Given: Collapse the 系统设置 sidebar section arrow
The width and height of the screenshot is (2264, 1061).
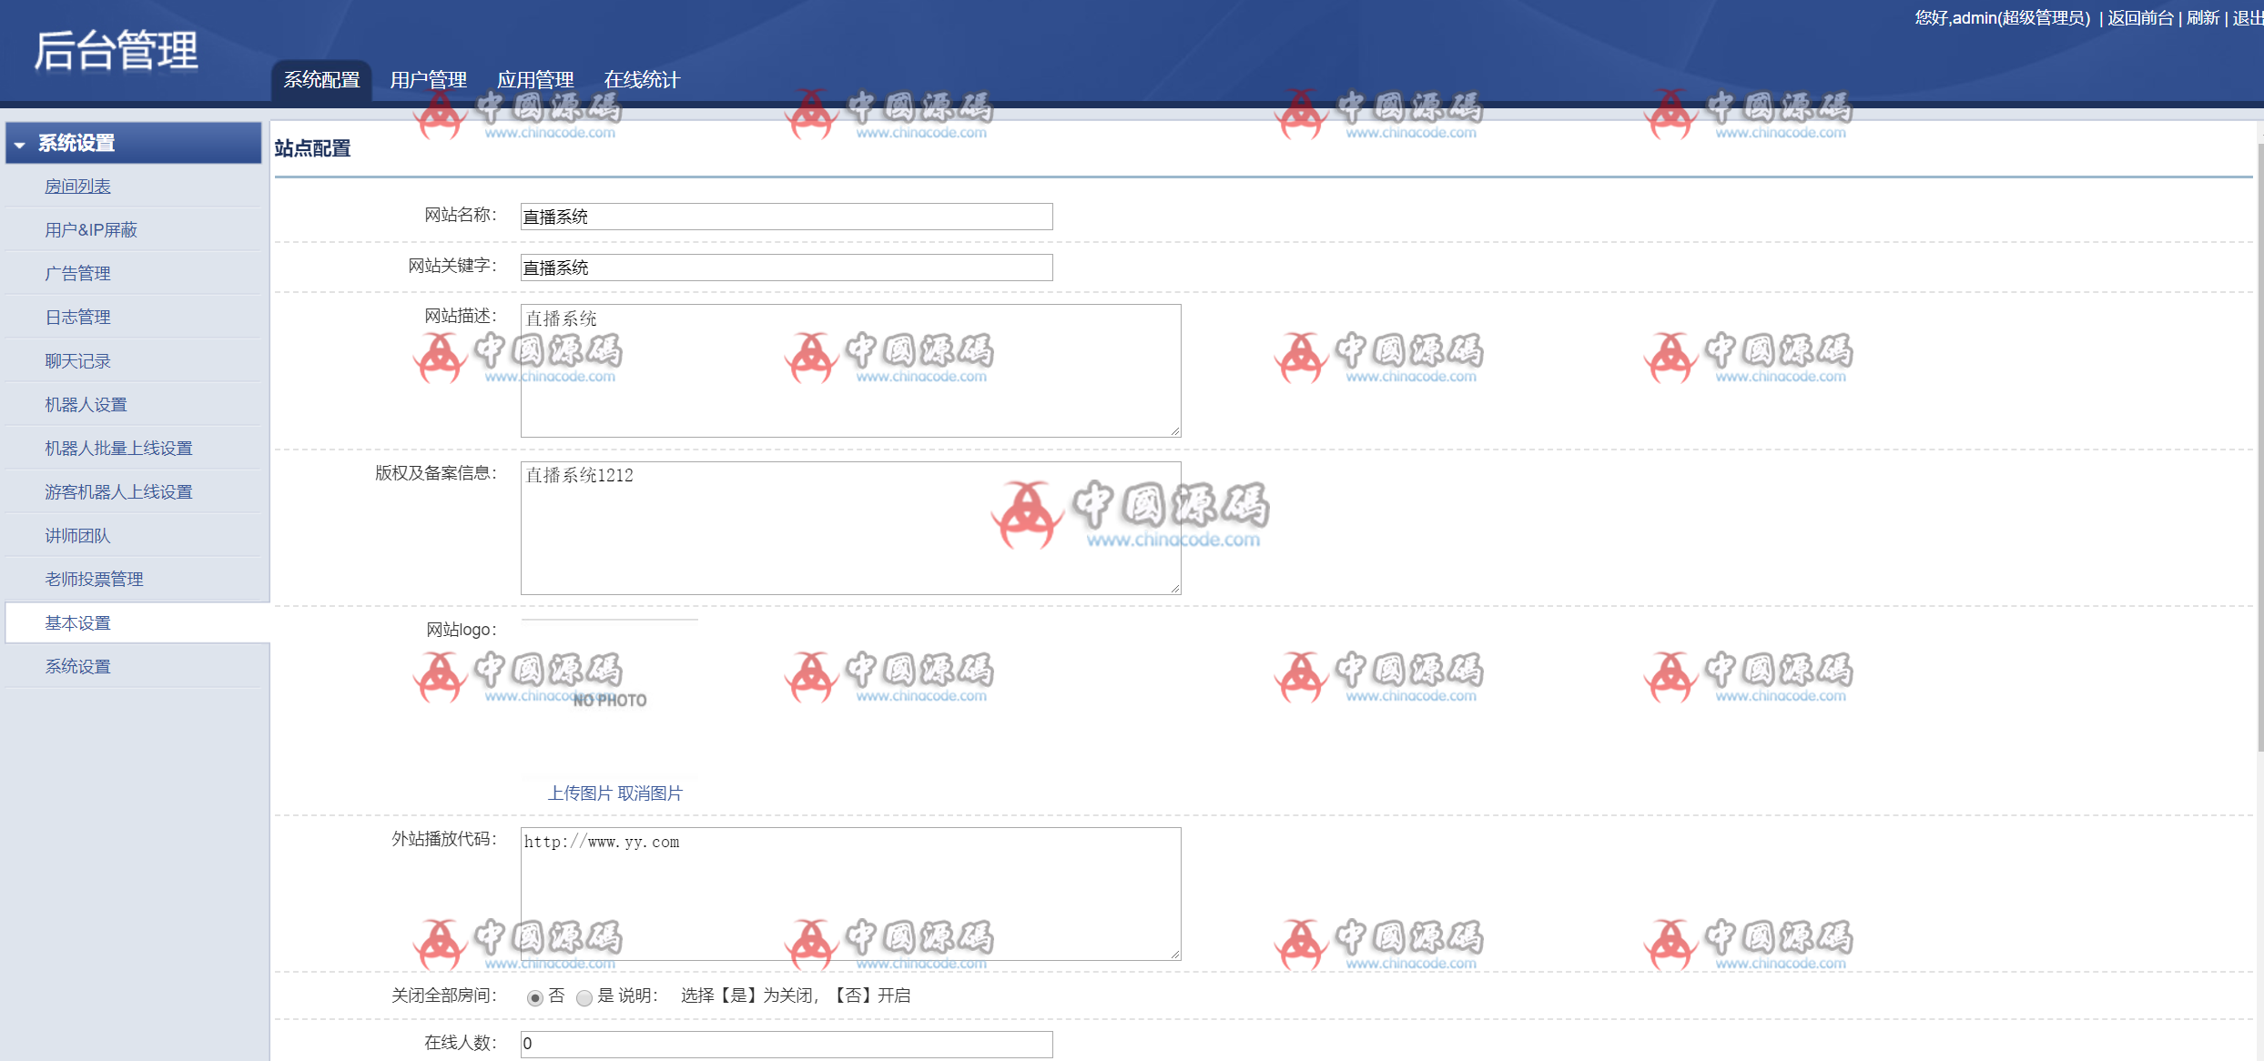Looking at the screenshot, I should [x=19, y=145].
